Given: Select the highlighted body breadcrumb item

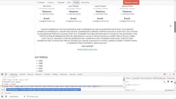Looking at the screenshot, I should [x=43, y=90].
